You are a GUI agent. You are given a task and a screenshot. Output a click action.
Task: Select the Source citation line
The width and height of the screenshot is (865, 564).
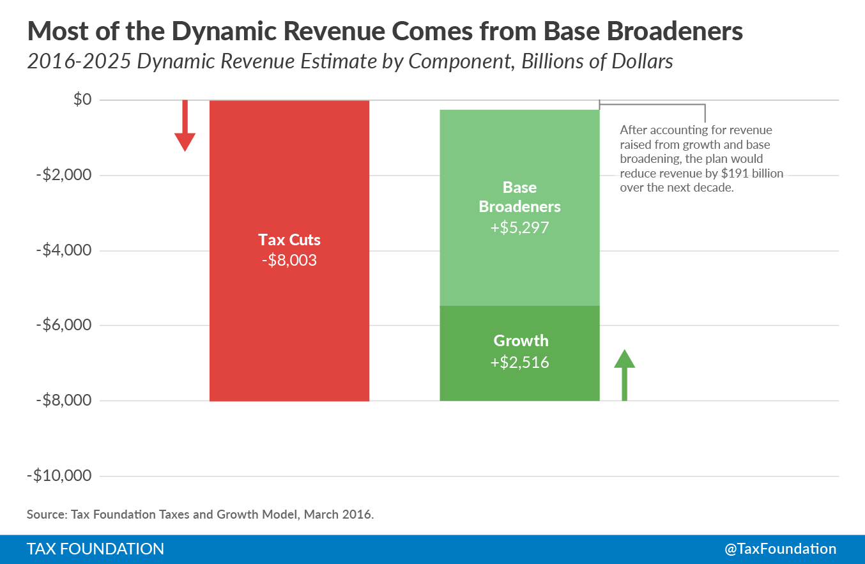click(200, 514)
